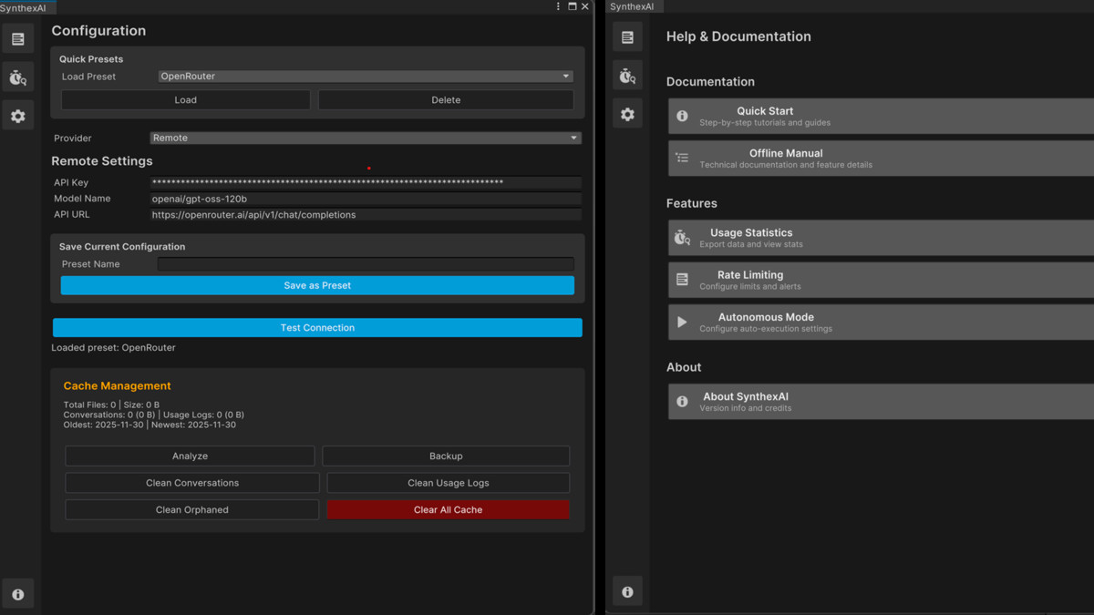Click the Analyze cache button
The width and height of the screenshot is (1094, 615).
coord(190,456)
